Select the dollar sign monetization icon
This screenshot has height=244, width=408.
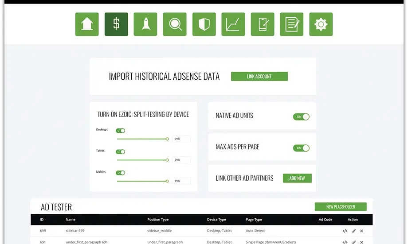click(116, 24)
